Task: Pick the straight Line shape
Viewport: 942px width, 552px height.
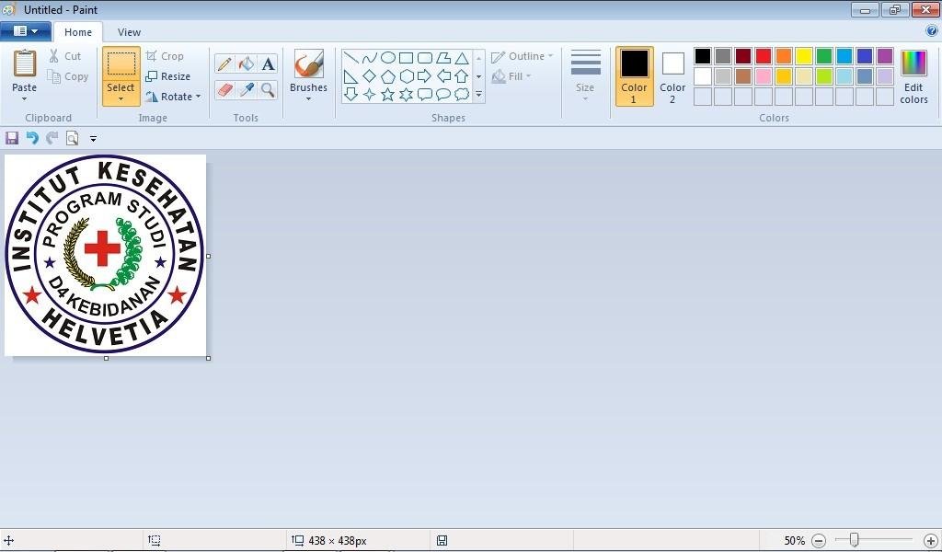Action: pyautogui.click(x=351, y=58)
